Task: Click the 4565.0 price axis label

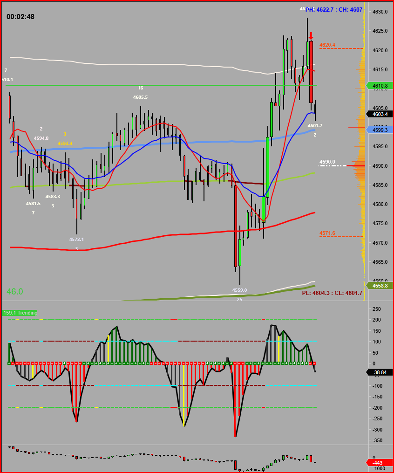Action: (380, 262)
